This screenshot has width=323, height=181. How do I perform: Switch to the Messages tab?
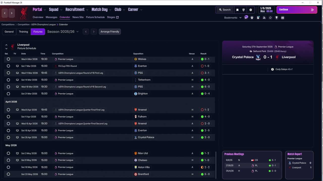pos(51,17)
